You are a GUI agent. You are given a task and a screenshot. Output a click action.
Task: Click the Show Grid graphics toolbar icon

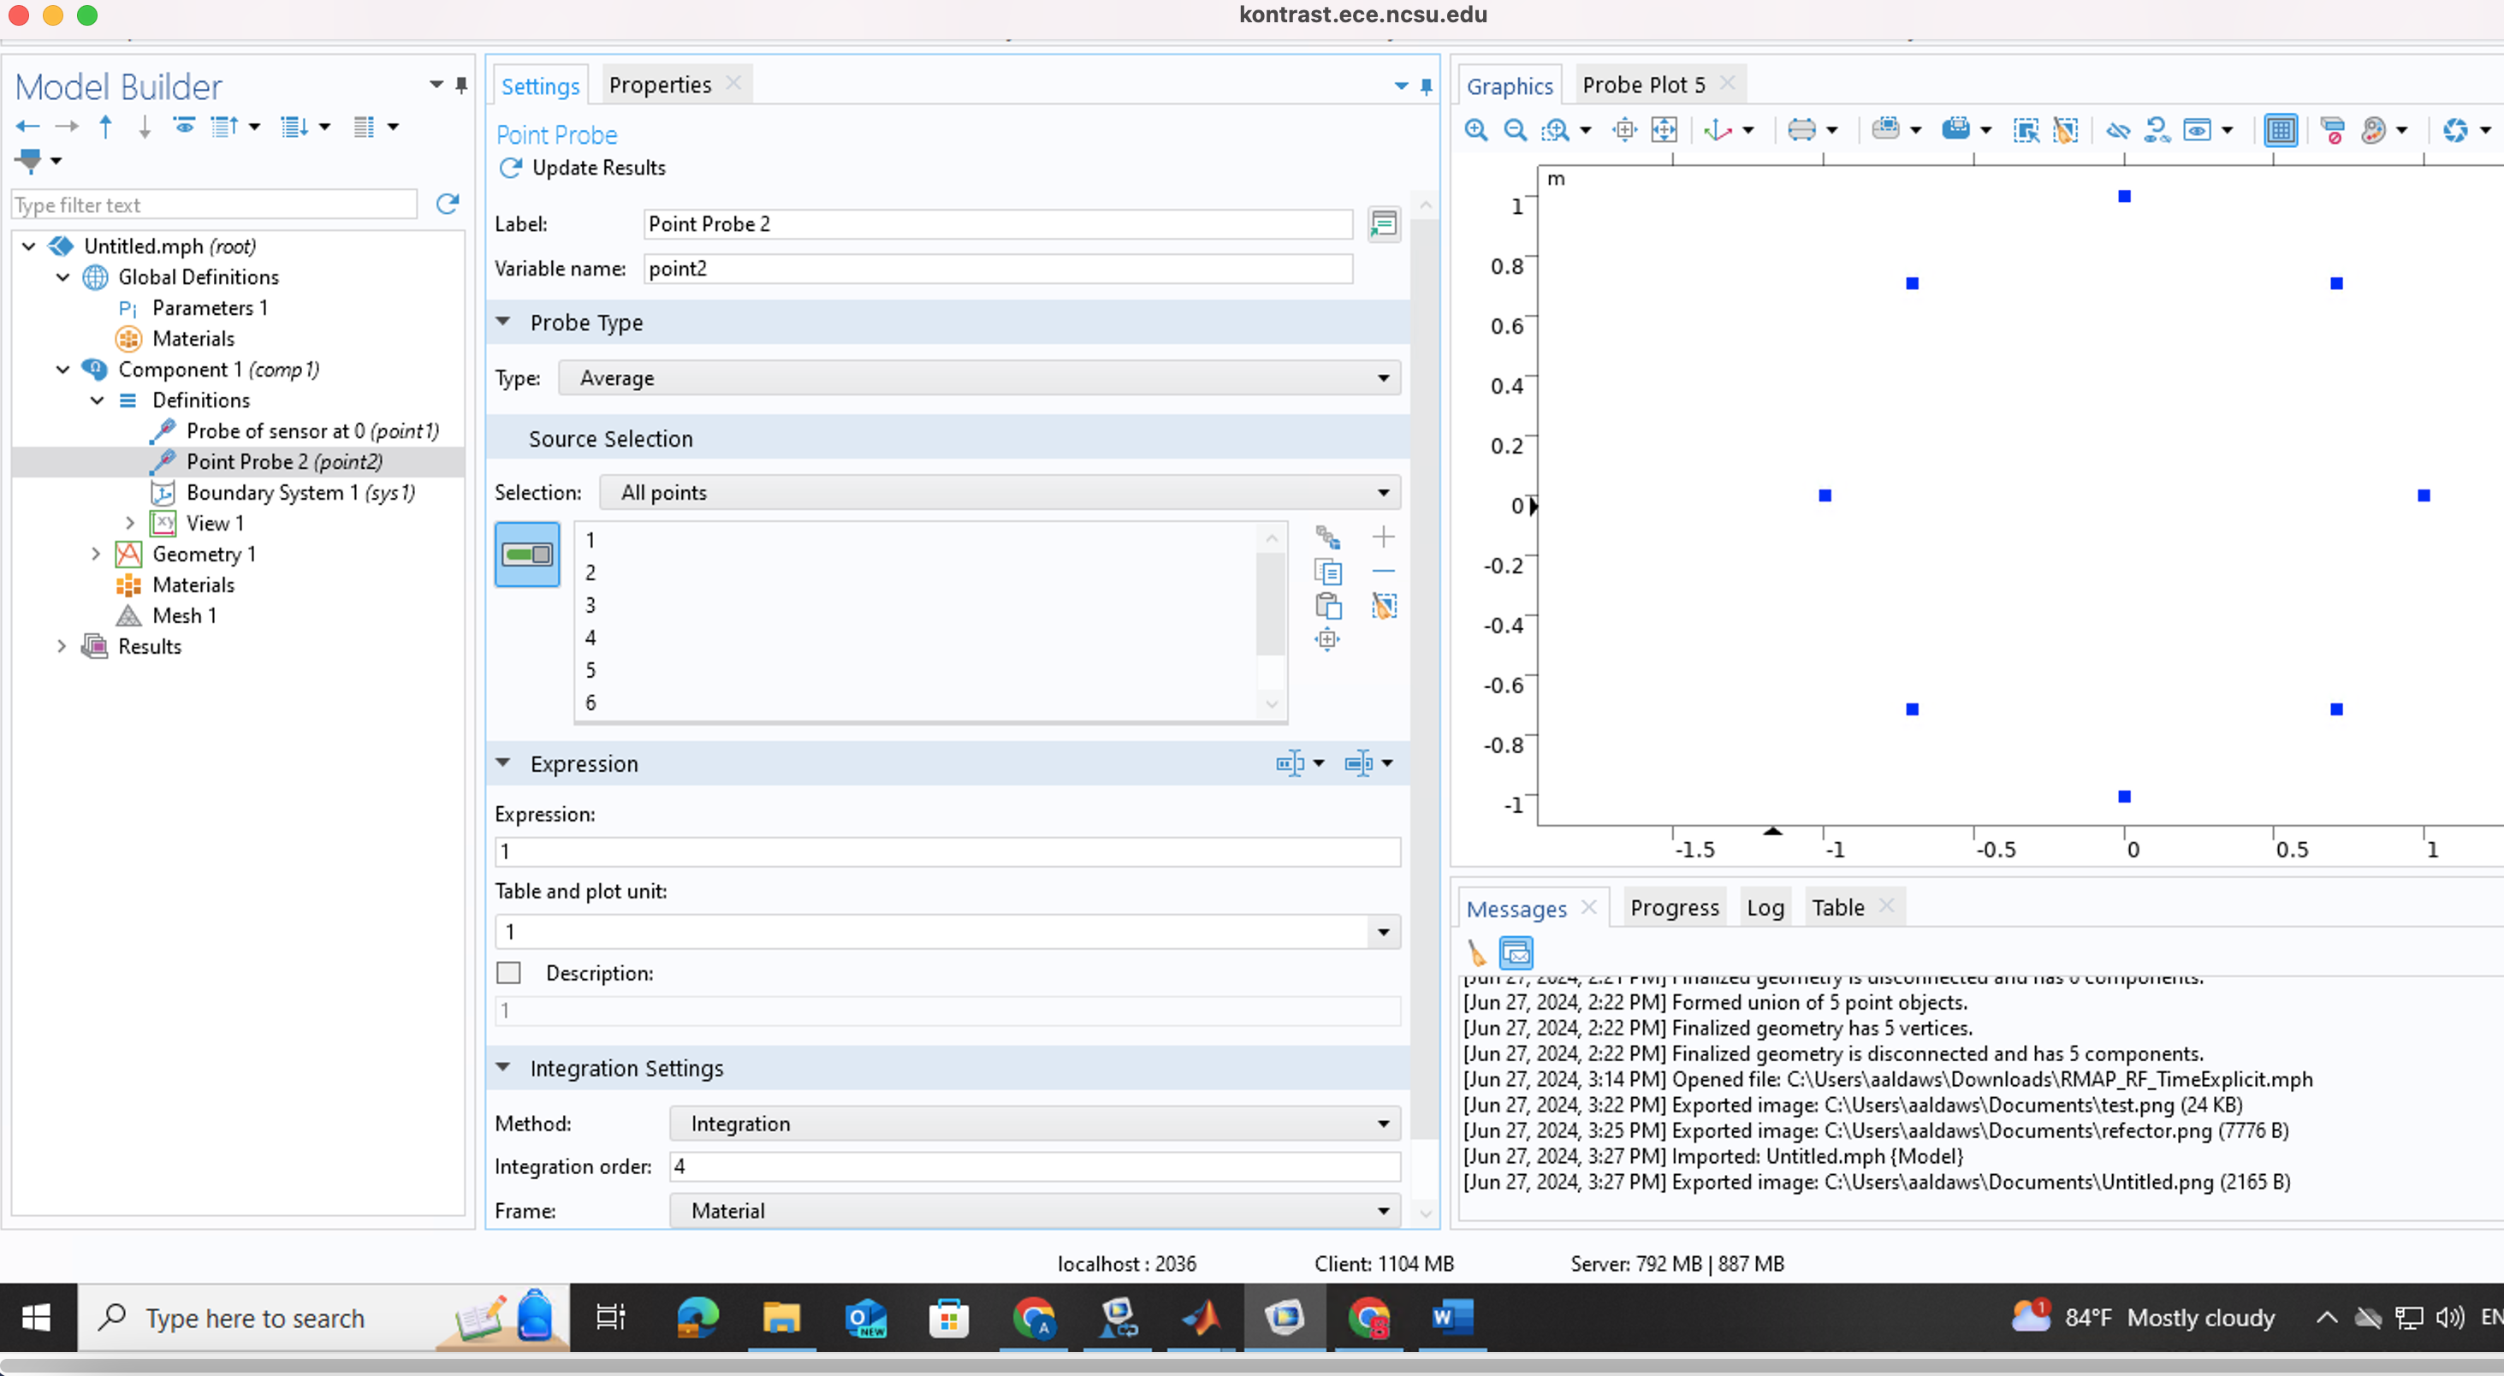point(2281,129)
